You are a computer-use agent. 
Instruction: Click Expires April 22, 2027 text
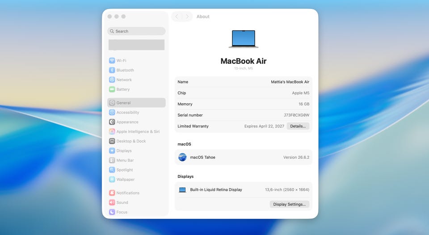coord(264,126)
